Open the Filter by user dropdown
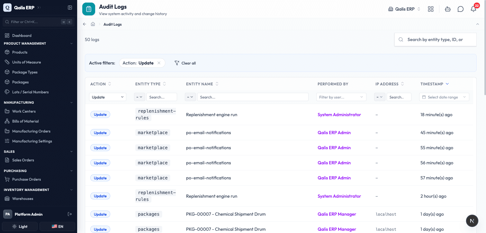The height and width of the screenshot is (233, 486). 341,97
